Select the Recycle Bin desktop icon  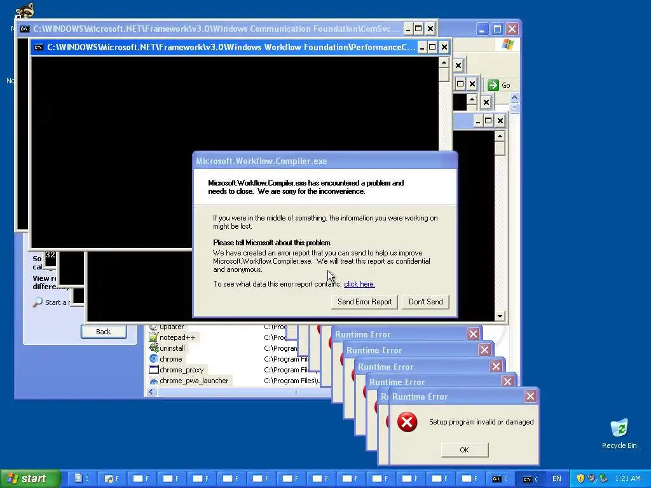619,433
